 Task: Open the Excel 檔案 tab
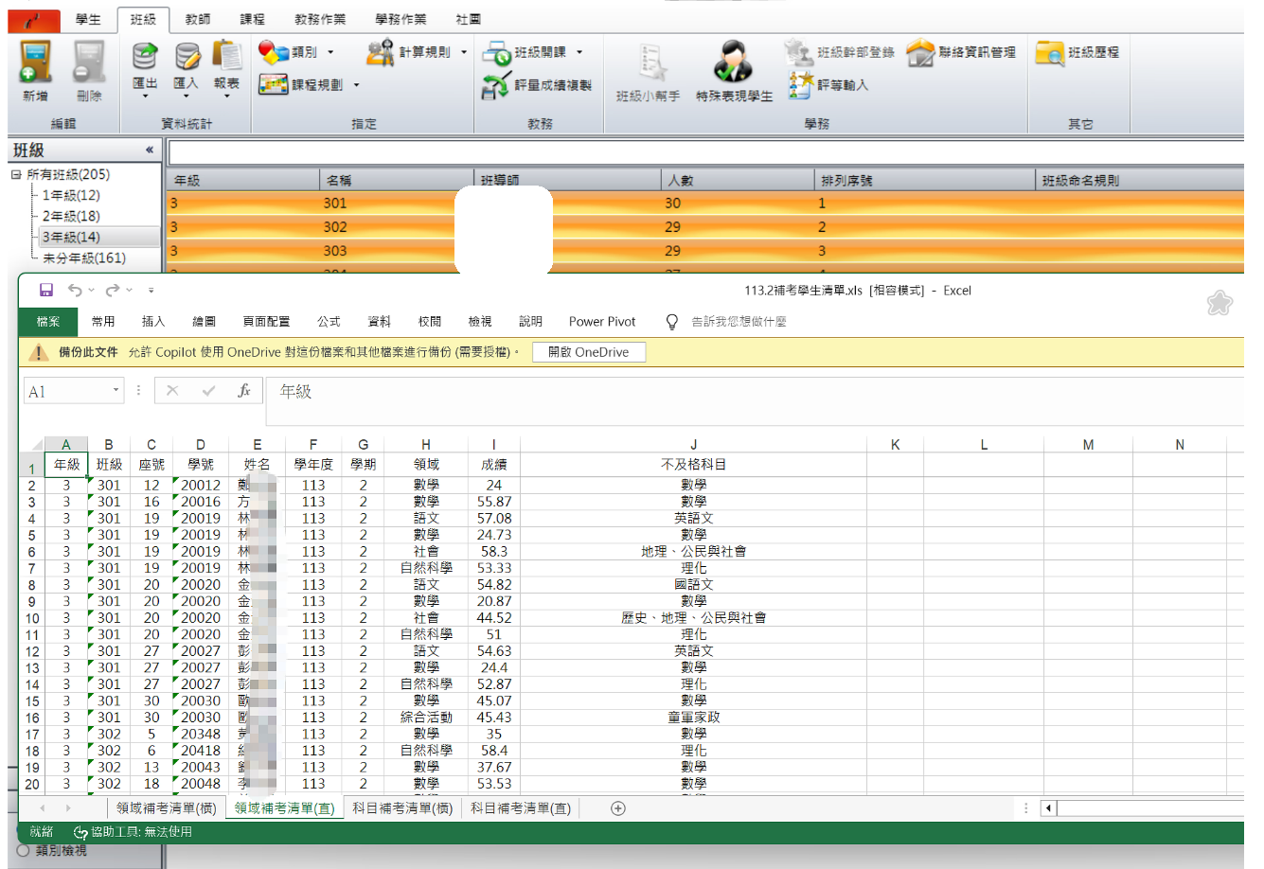pyautogui.click(x=48, y=322)
